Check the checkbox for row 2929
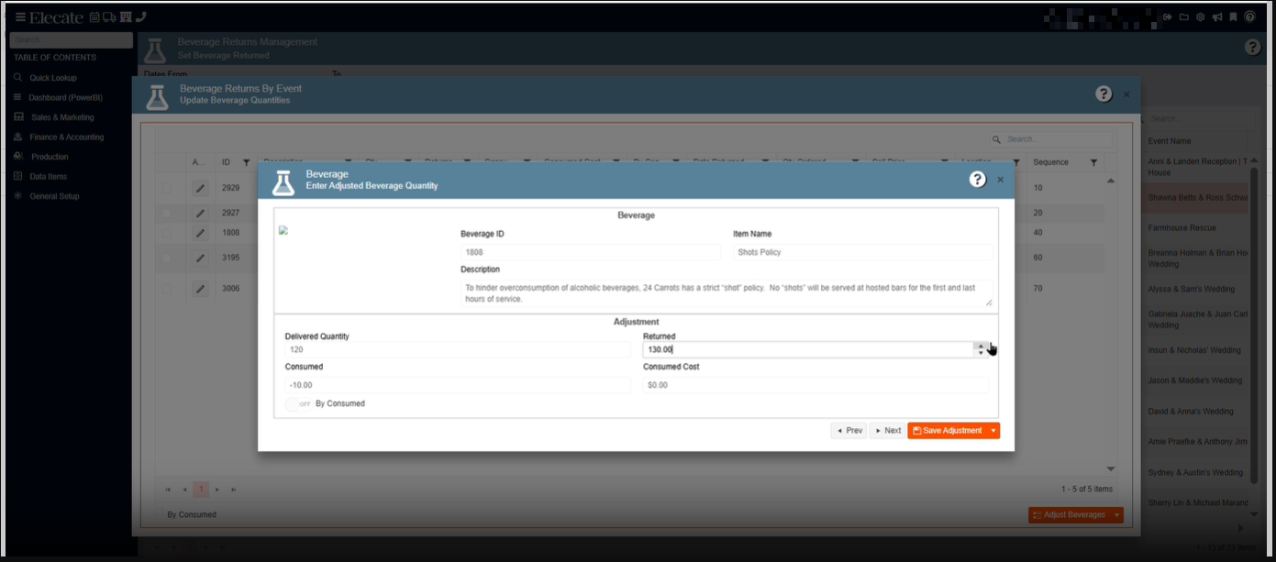This screenshot has width=1276, height=562. pos(166,188)
